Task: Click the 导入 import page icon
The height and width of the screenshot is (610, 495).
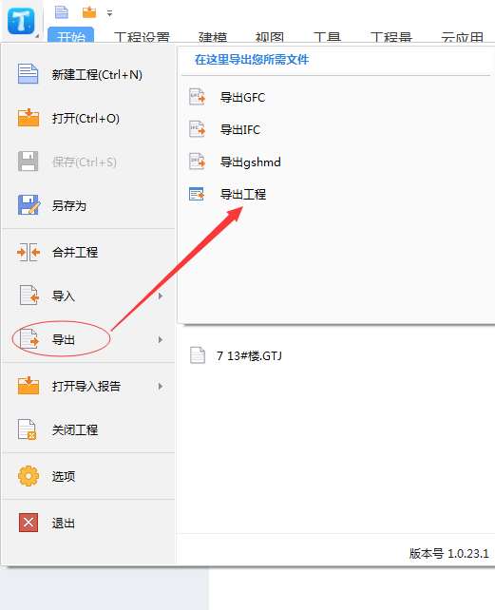Action: click(29, 295)
